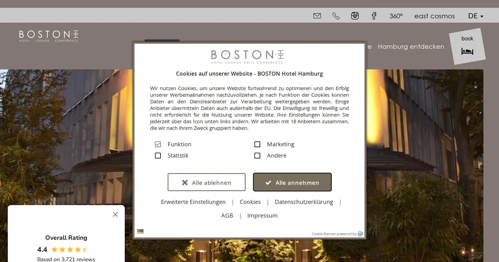Open Hamburg entdecken menu item

(x=411, y=47)
